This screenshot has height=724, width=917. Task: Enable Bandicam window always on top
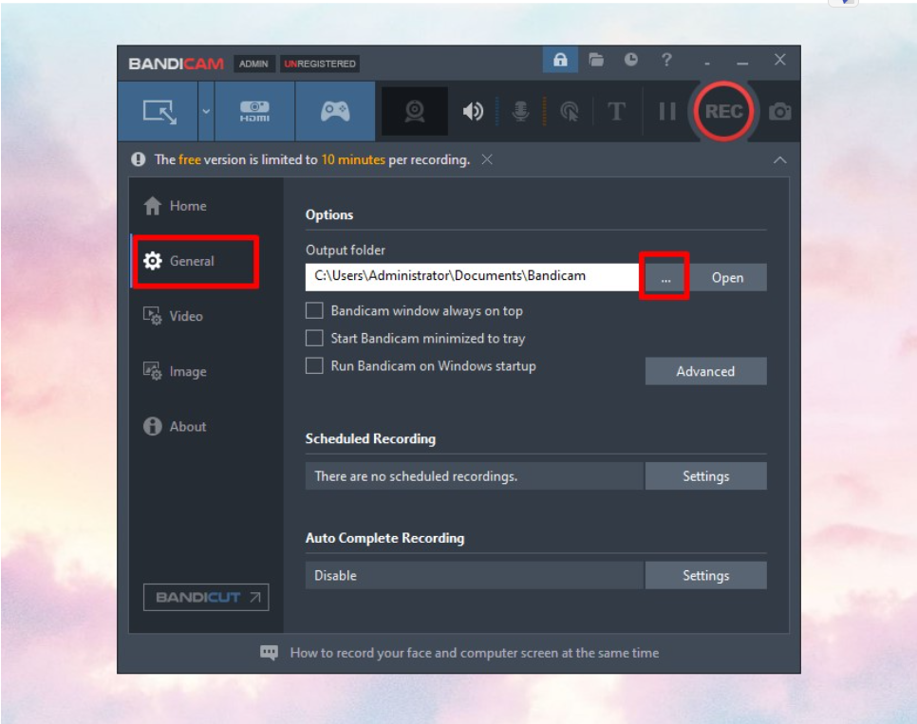click(x=314, y=310)
